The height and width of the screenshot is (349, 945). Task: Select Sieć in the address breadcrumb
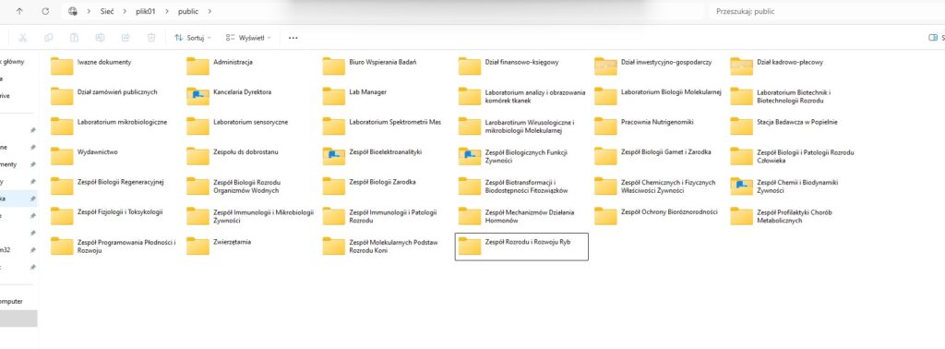tap(107, 11)
